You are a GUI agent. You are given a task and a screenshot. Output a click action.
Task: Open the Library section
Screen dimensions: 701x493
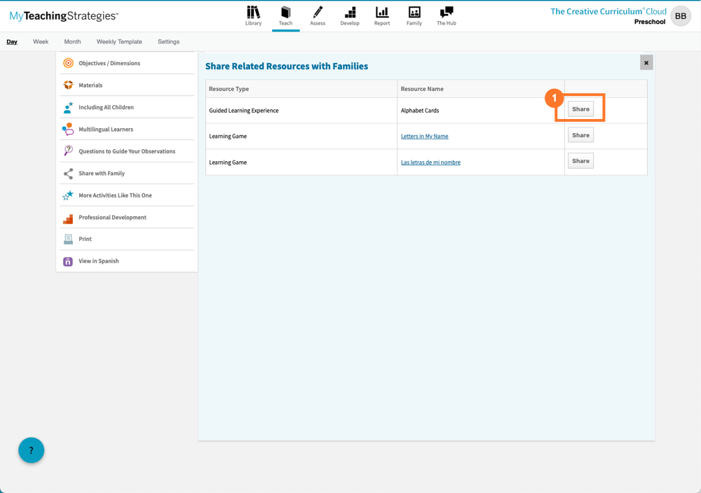(253, 15)
